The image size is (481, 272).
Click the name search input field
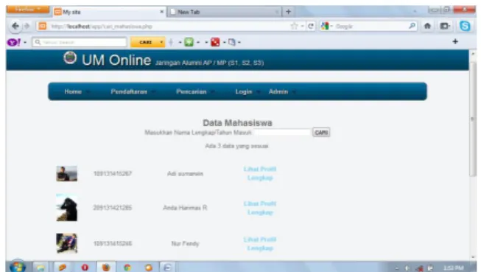[282, 133]
